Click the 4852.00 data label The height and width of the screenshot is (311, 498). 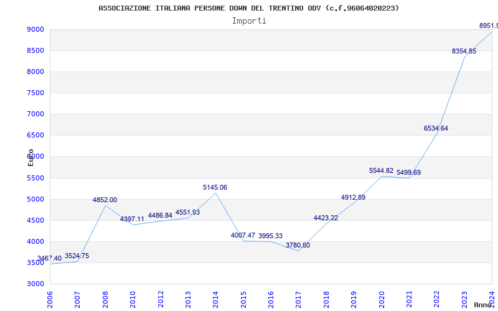pos(105,200)
